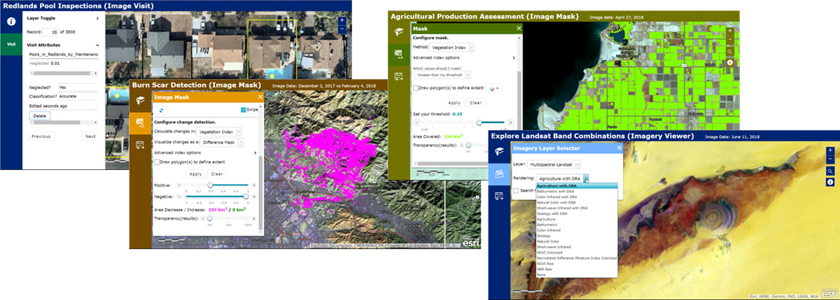Click the Delete button in Visit Attributes

click(39, 115)
